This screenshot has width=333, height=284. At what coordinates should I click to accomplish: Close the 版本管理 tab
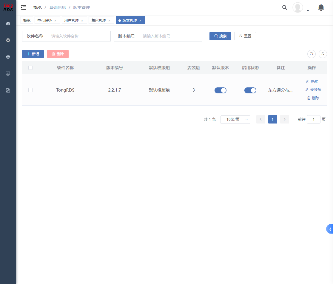point(140,21)
